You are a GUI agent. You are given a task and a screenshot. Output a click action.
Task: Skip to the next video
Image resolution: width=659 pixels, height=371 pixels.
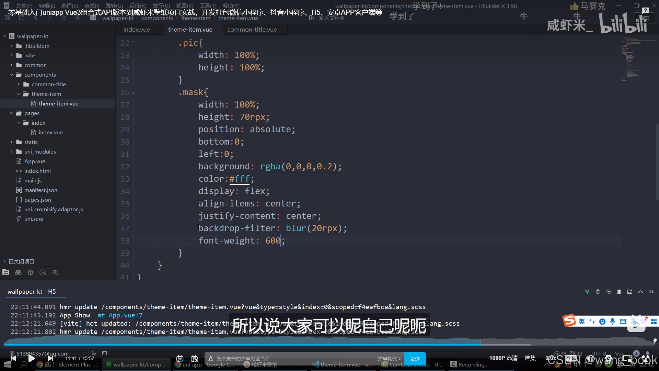point(50,358)
